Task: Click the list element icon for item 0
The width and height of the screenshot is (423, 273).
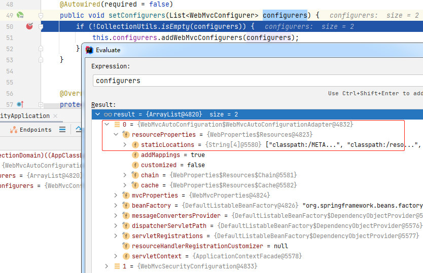Action: 117,125
